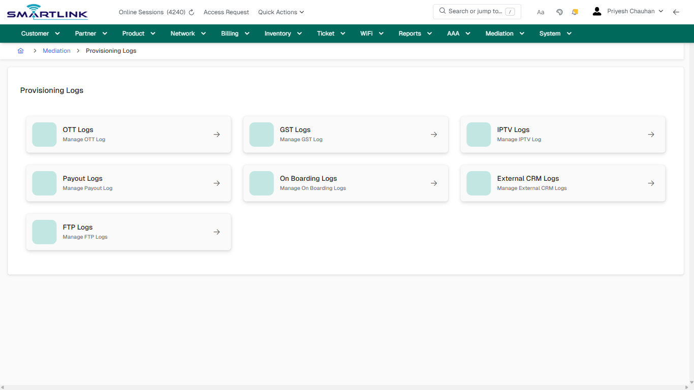694x390 pixels.
Task: Click the Aa font size icon
Action: pyautogui.click(x=541, y=12)
